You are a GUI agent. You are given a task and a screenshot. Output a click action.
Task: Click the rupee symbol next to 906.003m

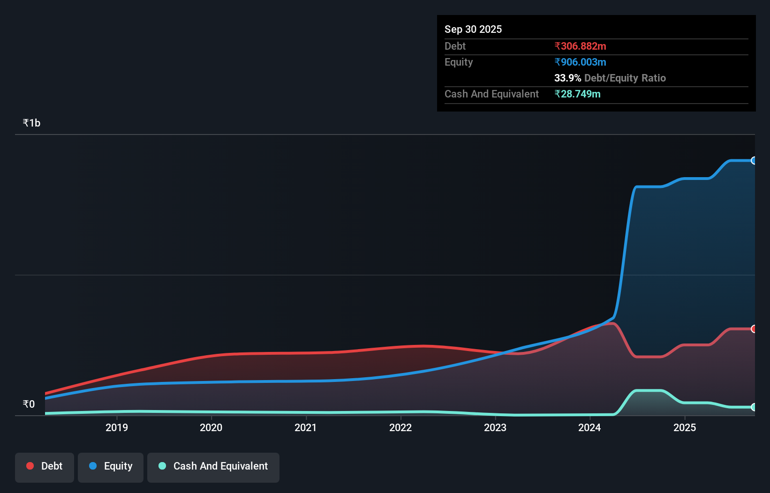click(557, 62)
